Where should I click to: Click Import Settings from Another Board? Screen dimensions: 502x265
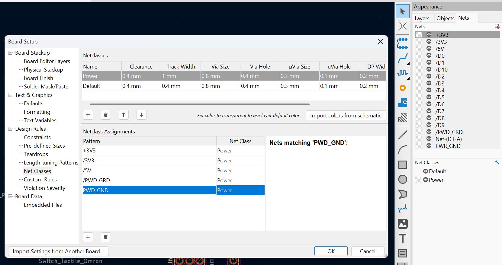58,251
